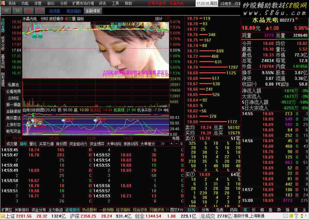Image resolution: width=309 pixels, height=220 pixels.
Task: Click the red 统计 box icon on the chart header
Action: pos(167,19)
